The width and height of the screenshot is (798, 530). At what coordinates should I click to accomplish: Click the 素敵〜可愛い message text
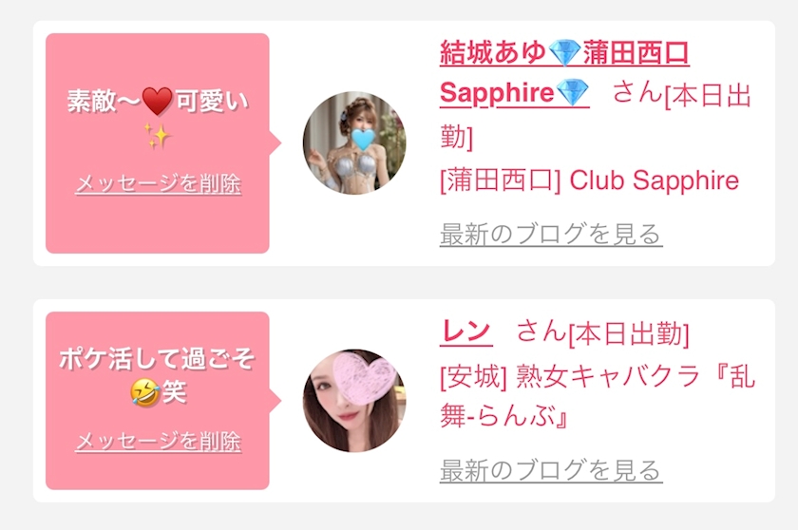[158, 118]
